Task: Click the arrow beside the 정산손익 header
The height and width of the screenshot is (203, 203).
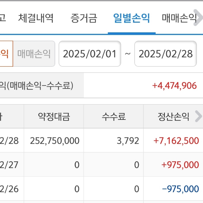Action: point(198,117)
